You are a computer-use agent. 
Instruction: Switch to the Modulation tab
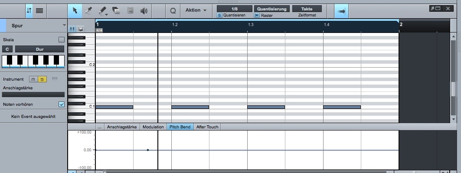153,127
